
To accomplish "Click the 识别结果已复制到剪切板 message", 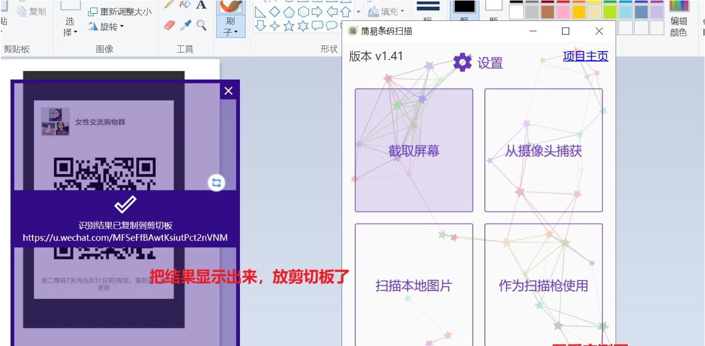I will tap(125, 226).
